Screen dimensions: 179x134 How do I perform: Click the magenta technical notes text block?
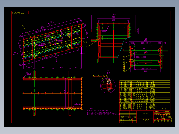[103, 111]
